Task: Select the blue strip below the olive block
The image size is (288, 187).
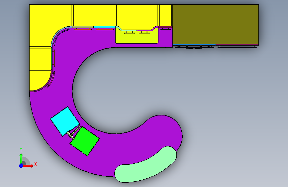Action: 194,45
